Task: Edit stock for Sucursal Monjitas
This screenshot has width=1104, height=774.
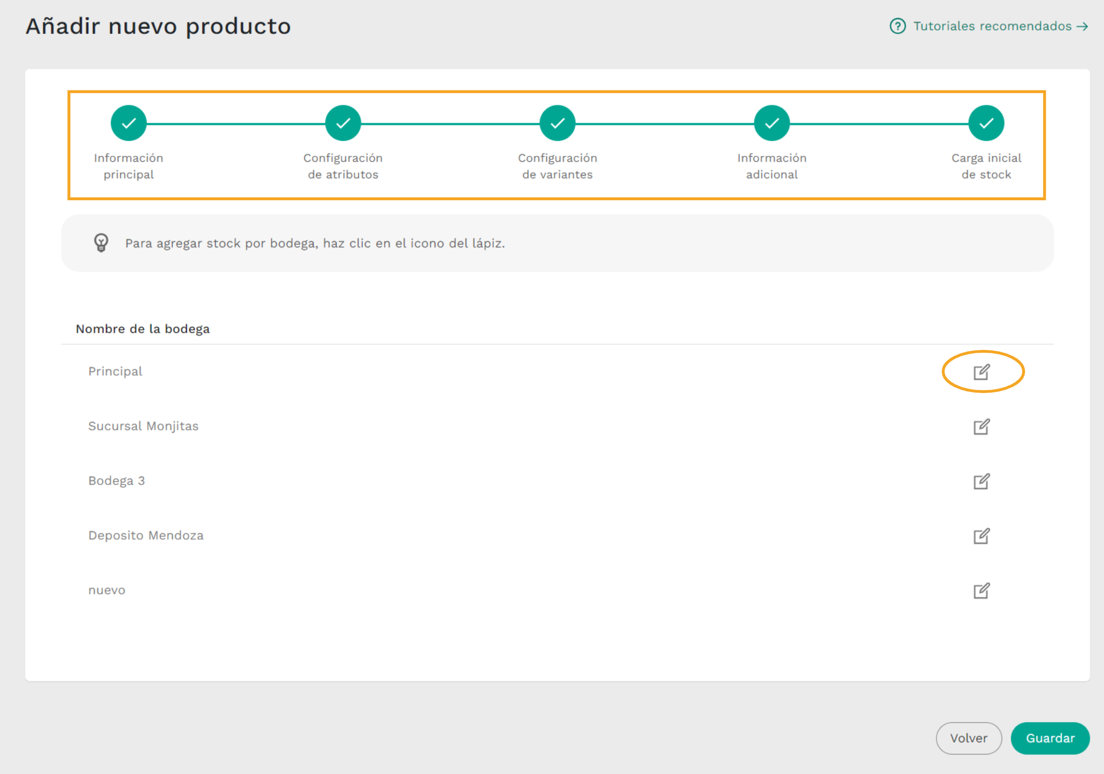Action: pos(981,426)
